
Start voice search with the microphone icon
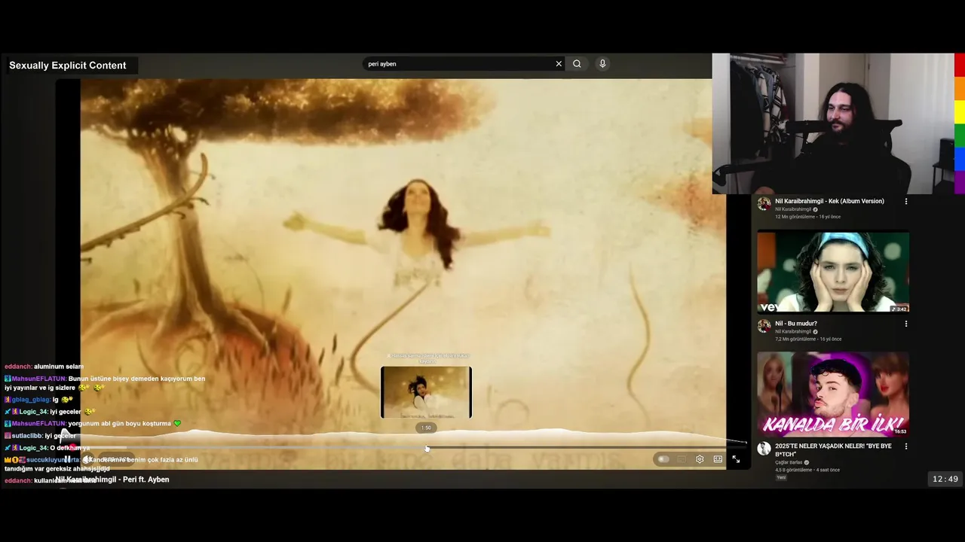click(x=602, y=64)
